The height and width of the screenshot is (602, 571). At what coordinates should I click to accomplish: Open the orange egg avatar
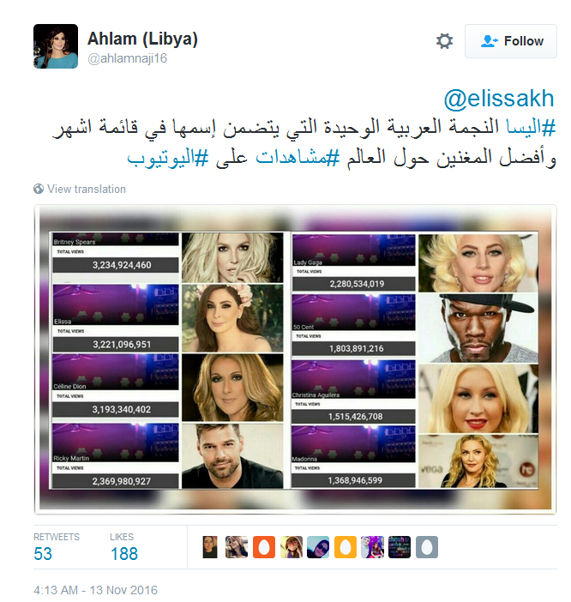pos(264,547)
